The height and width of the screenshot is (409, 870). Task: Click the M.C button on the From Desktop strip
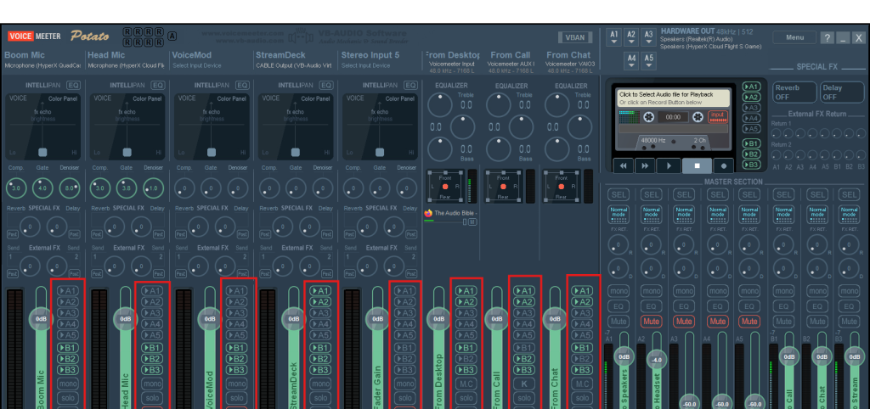pos(466,384)
